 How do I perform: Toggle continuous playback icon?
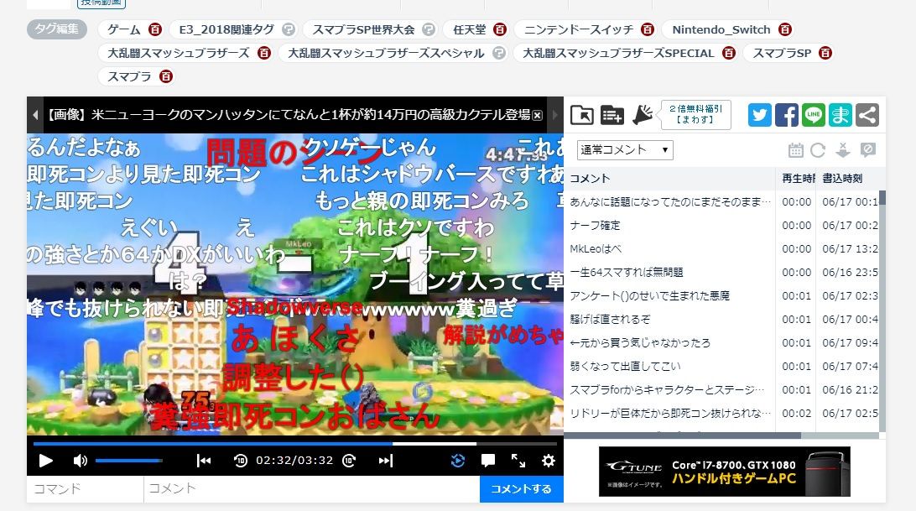pos(458,461)
